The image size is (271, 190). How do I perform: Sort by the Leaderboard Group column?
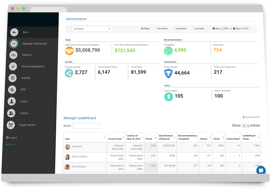251,137
